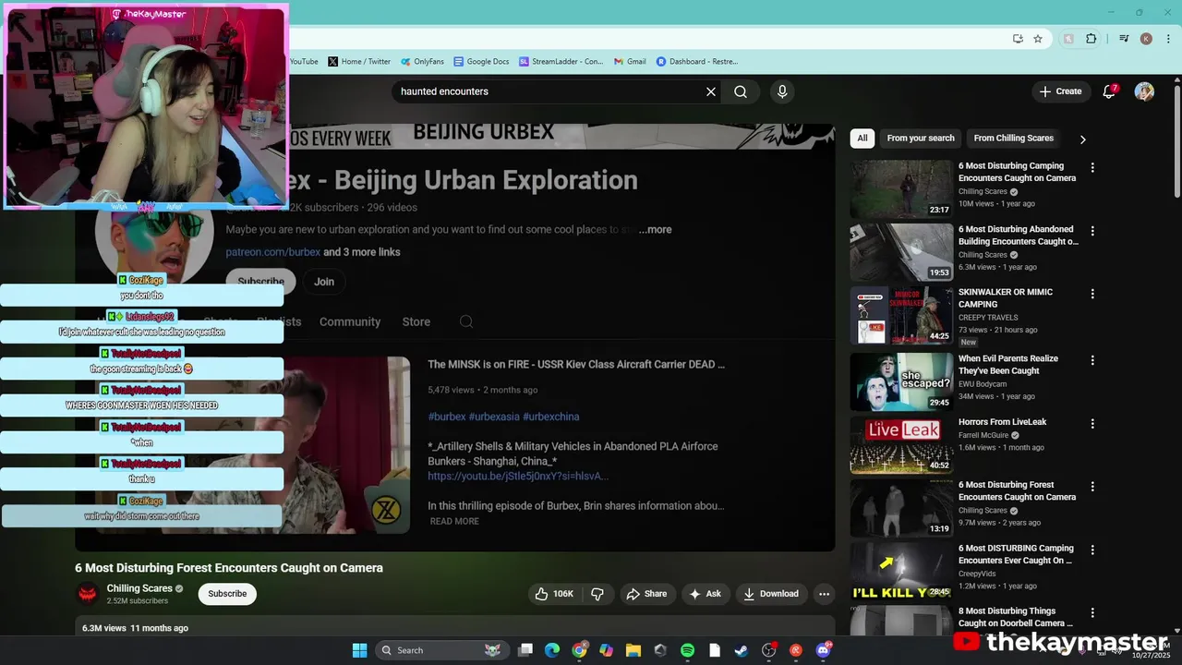1182x665 pixels.
Task: Open Microsoft Edge from the taskbar
Action: (x=551, y=650)
